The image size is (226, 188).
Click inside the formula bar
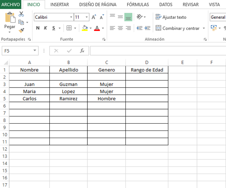[x=158, y=51]
